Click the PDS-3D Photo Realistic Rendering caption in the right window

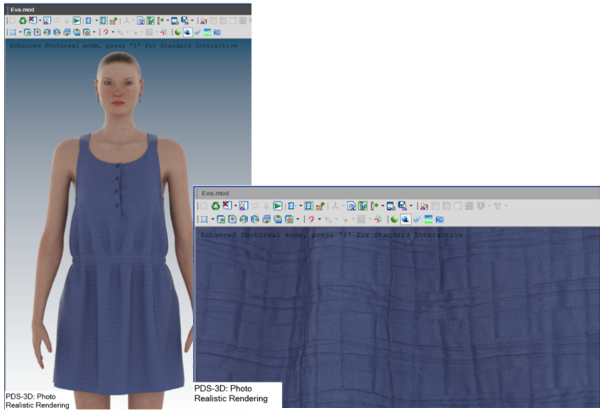coord(231,393)
